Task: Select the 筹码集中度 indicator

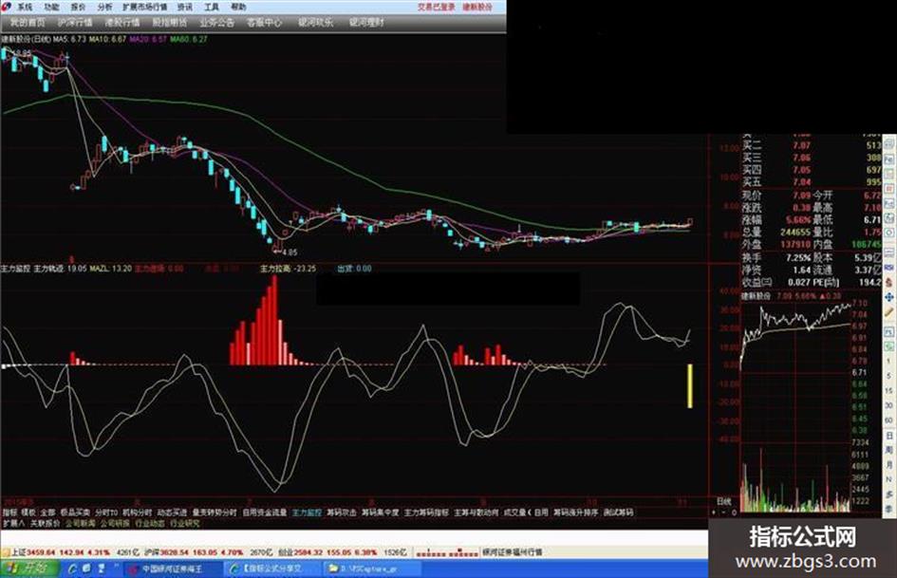Action: click(381, 513)
